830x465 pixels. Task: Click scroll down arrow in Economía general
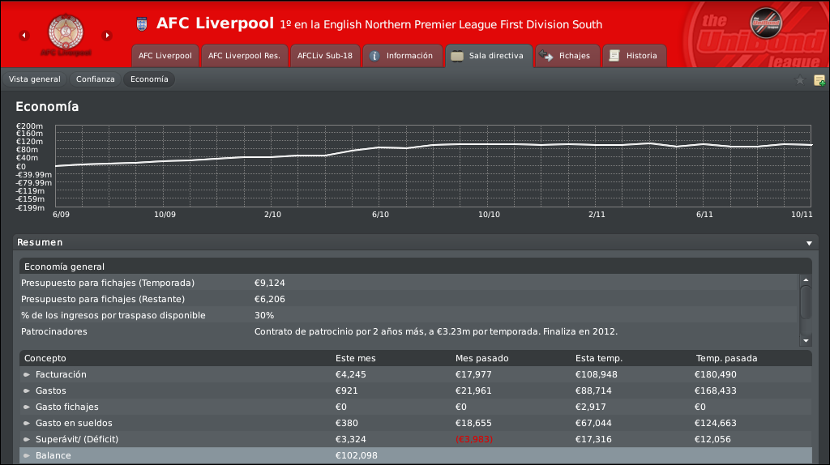point(806,341)
